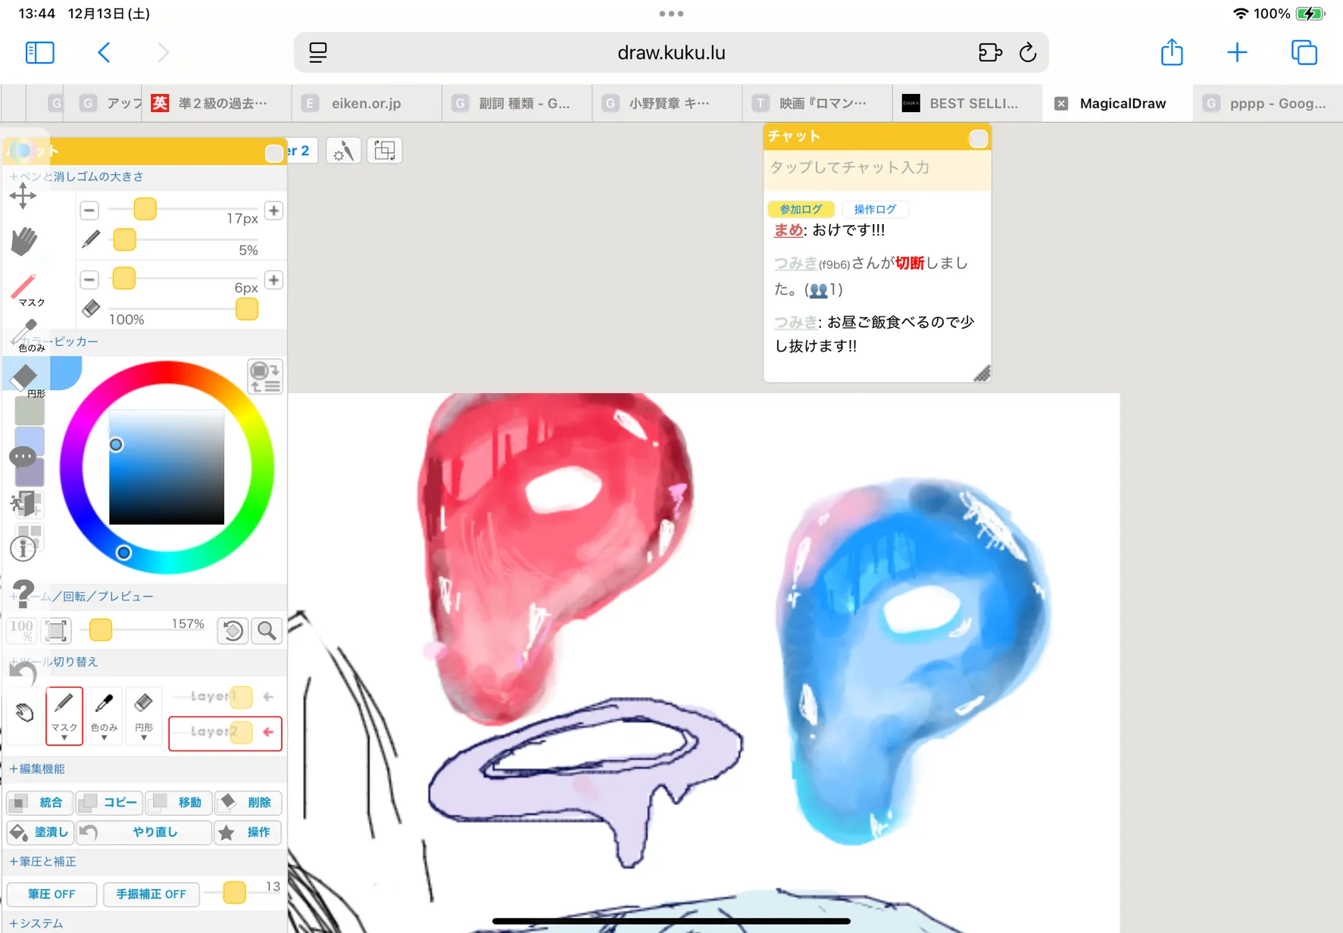Switch to BEST SELLI... browser tab
This screenshot has width=1343, height=933.
click(968, 103)
